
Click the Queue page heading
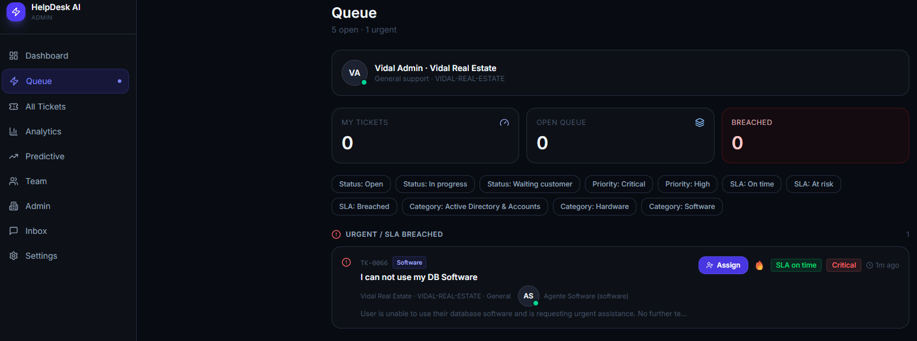click(354, 12)
